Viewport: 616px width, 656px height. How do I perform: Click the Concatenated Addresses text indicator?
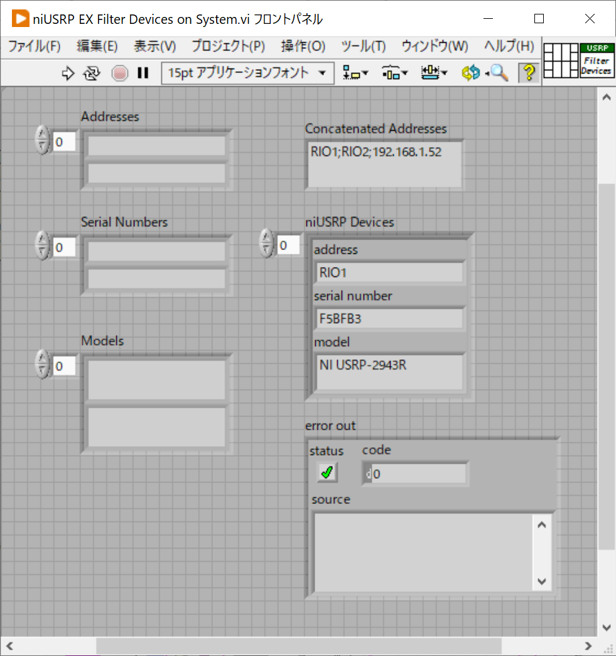coord(385,165)
